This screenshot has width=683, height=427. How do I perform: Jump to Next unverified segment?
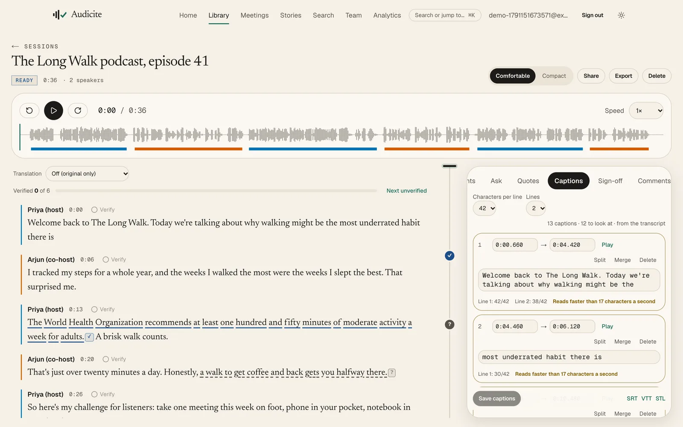(x=406, y=191)
